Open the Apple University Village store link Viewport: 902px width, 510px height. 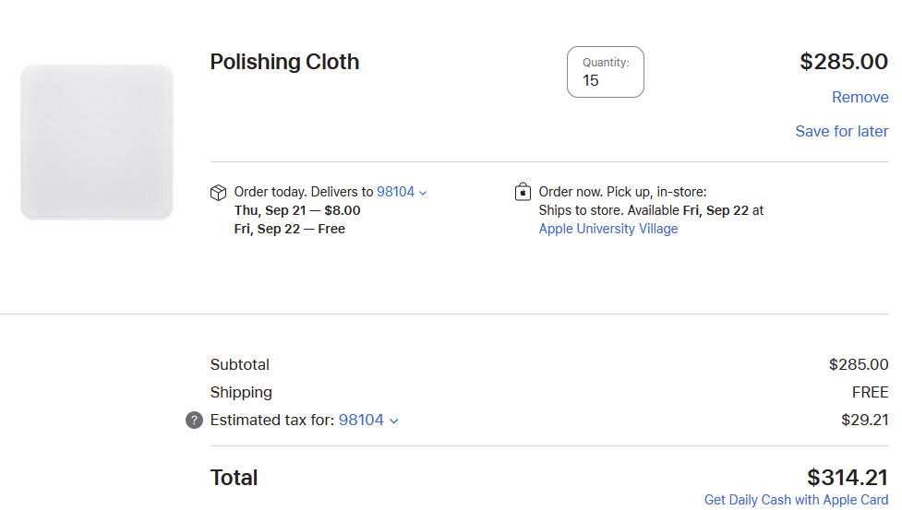(x=607, y=229)
